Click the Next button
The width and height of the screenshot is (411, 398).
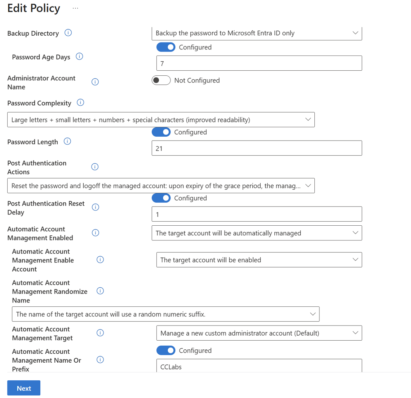23,388
